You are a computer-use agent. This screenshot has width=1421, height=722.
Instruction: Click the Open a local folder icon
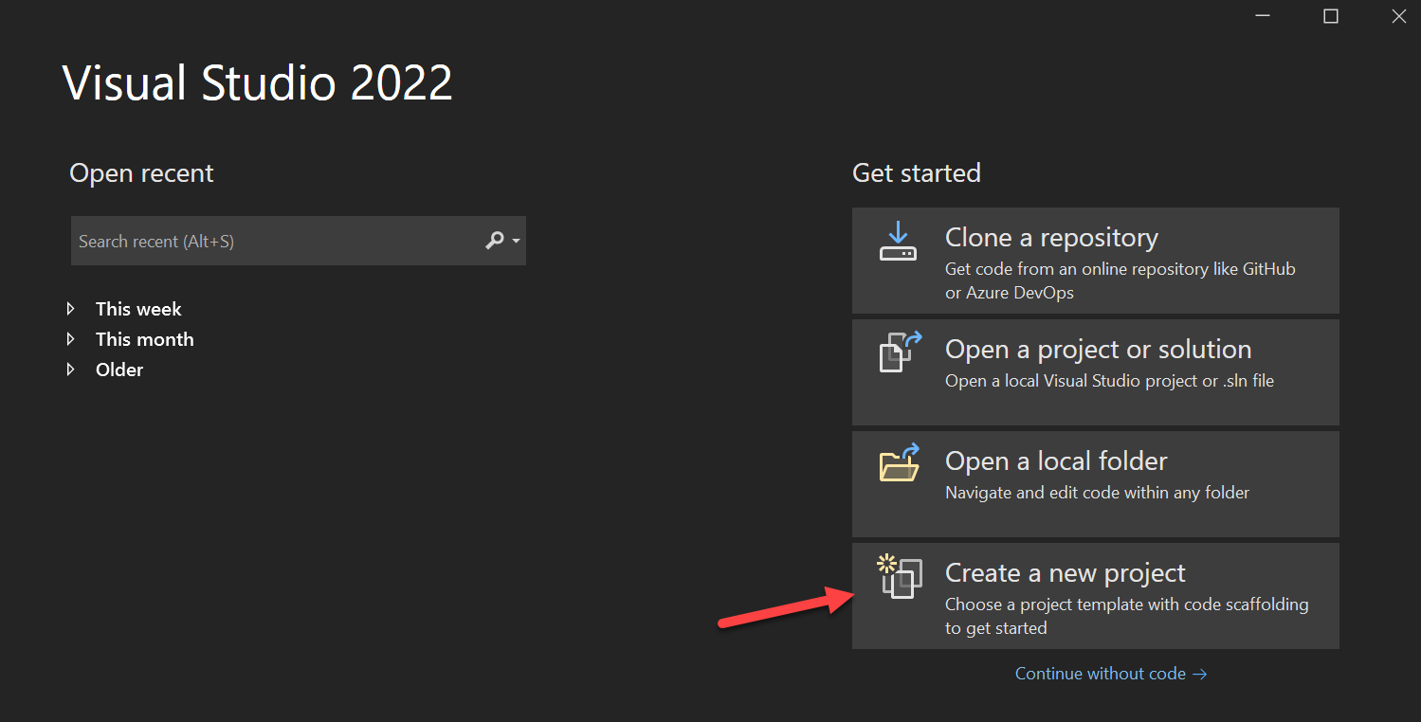click(x=900, y=463)
